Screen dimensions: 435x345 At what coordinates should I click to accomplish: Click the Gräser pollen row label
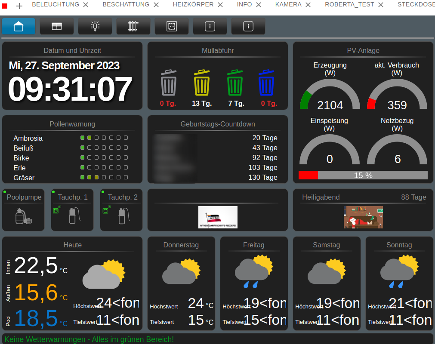pyautogui.click(x=24, y=178)
